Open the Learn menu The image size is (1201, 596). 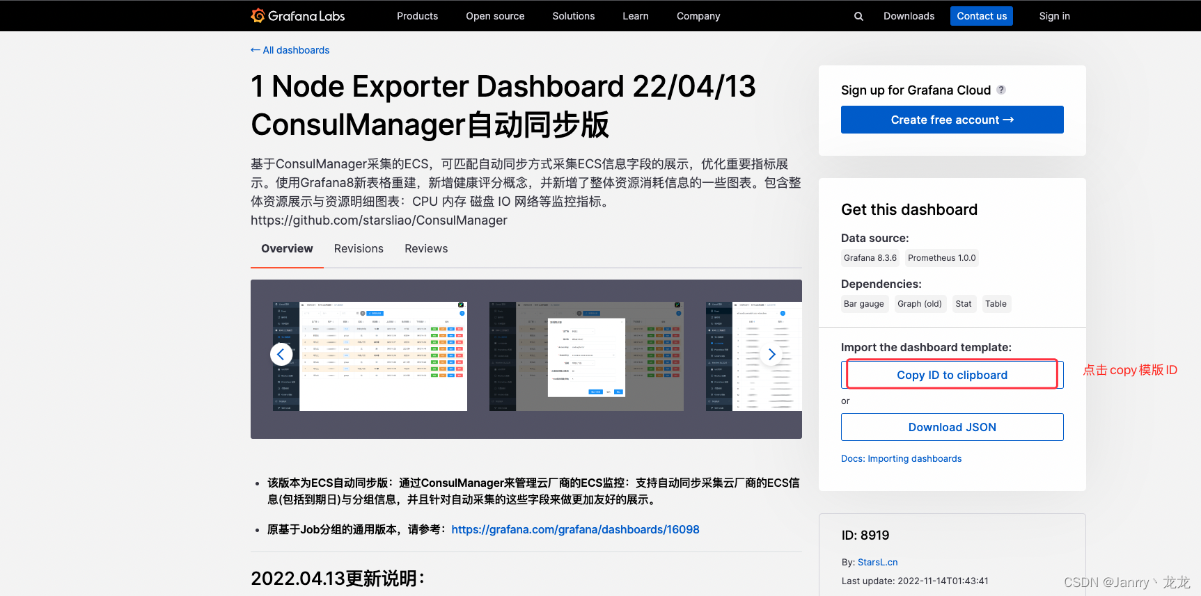636,16
